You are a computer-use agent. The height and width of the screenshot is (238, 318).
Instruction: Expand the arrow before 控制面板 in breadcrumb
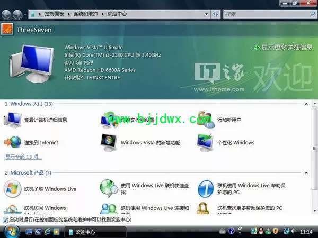point(40,14)
